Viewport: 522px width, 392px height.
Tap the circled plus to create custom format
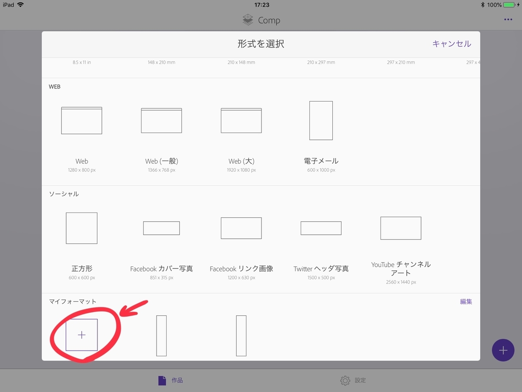pyautogui.click(x=81, y=335)
